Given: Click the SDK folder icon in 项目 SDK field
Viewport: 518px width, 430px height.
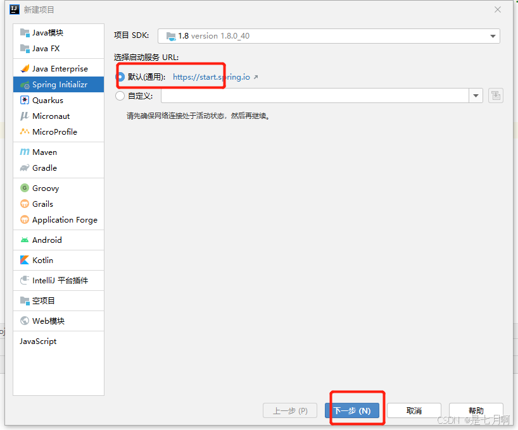Looking at the screenshot, I should (x=171, y=36).
